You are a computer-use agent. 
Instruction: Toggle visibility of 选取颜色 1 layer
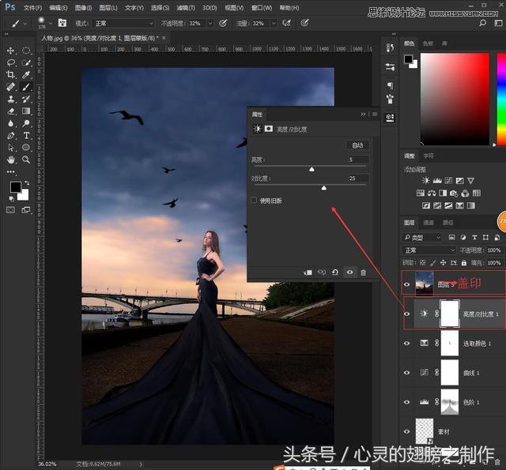pyautogui.click(x=407, y=343)
